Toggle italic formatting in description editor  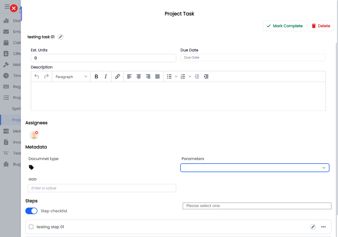106,77
